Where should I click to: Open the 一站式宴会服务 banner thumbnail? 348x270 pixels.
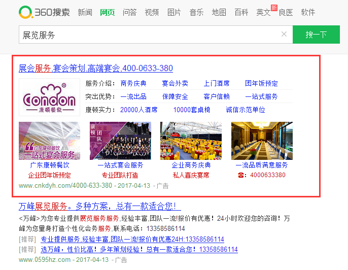tap(49, 141)
